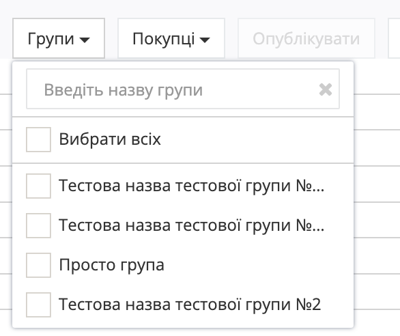Click the caret arrow beside Групи
Viewport: 400px width, 336px height.
pos(85,40)
